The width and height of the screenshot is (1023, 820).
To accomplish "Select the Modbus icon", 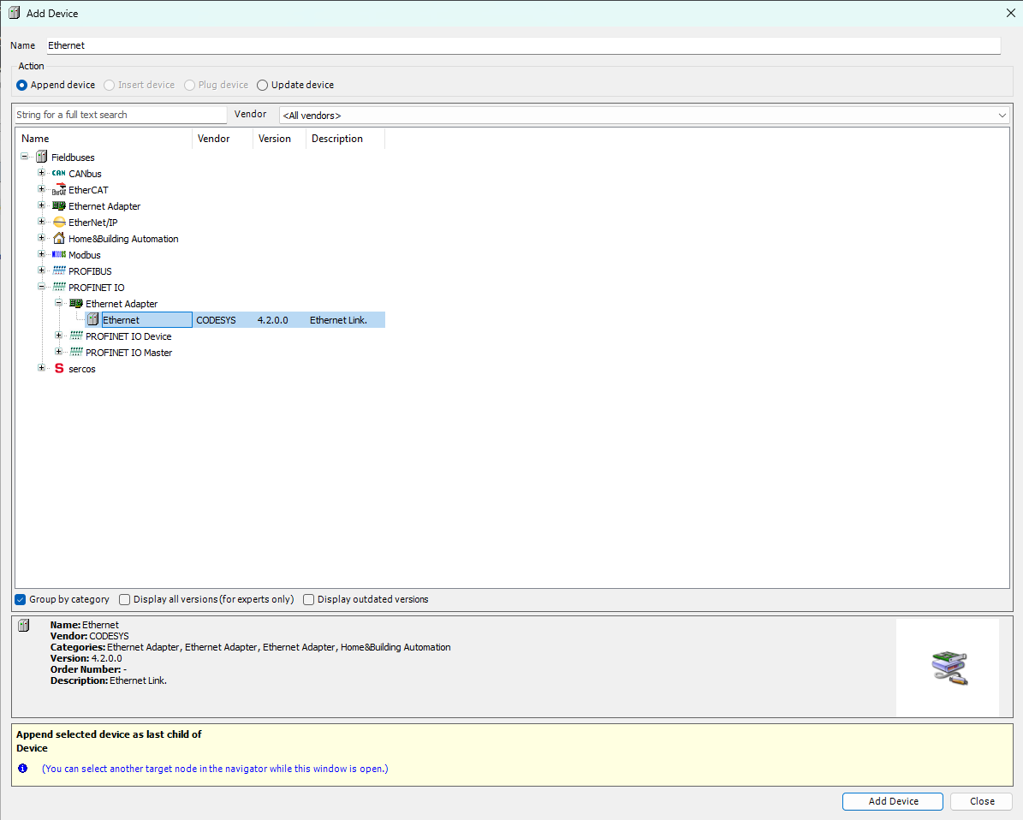I will (x=57, y=254).
